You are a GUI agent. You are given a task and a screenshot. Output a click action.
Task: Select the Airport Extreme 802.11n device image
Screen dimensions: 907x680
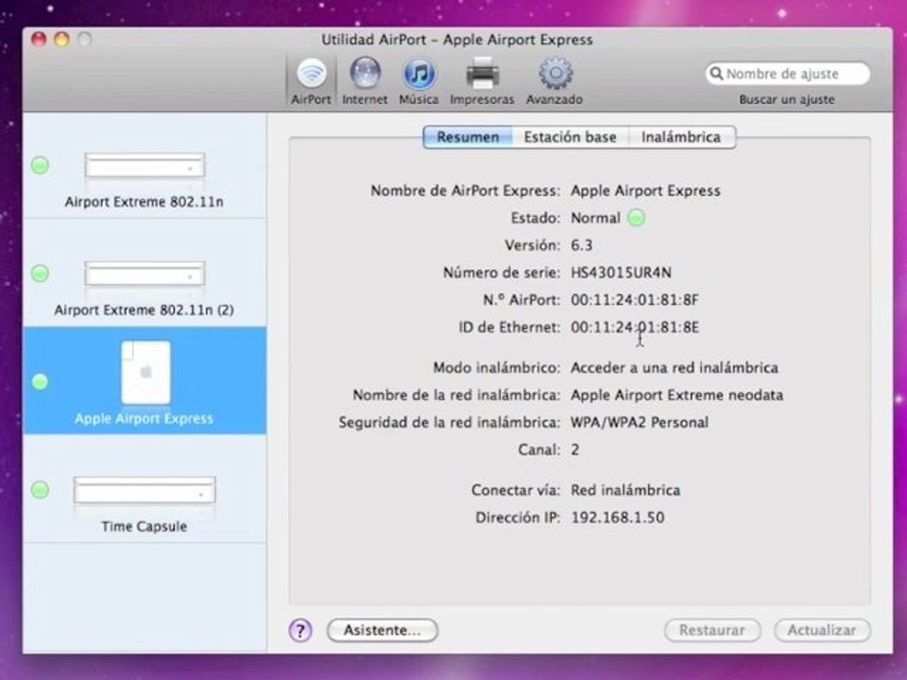pyautogui.click(x=145, y=166)
